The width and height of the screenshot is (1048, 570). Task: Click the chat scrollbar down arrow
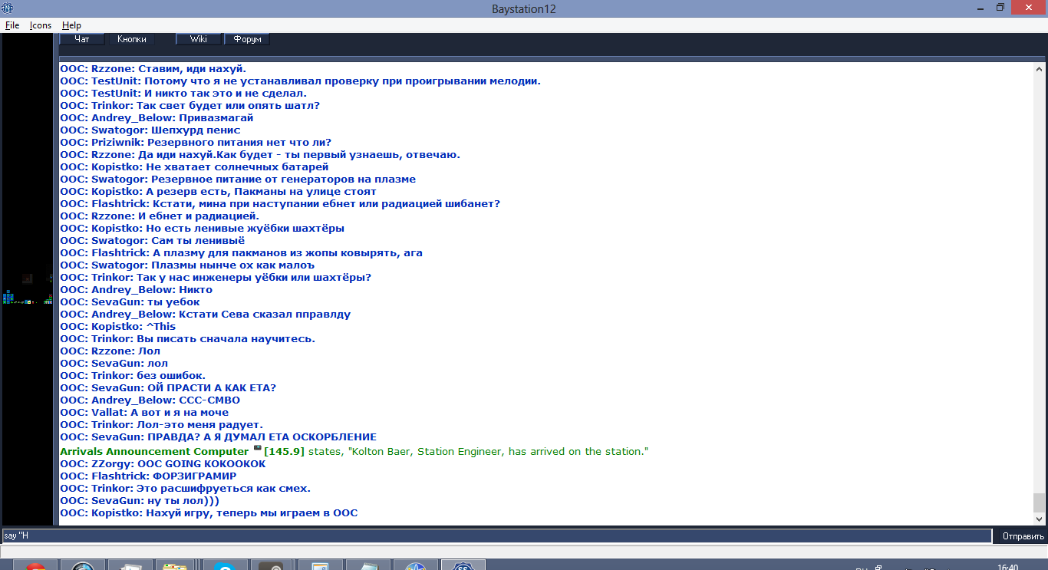tap(1039, 519)
